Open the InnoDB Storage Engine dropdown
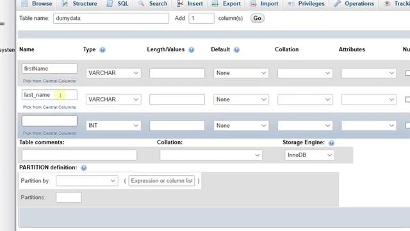This screenshot has width=410, height=231. (x=309, y=155)
